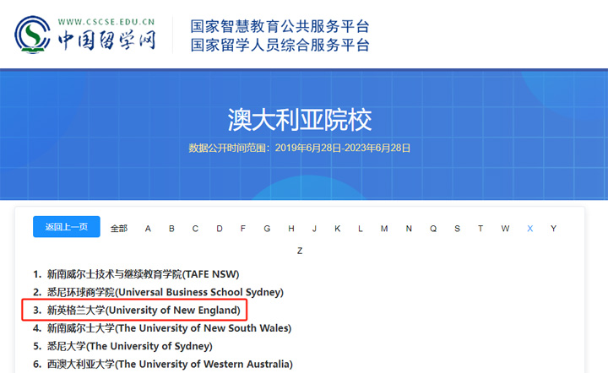Select the 全部 filter tab
The image size is (608, 373).
click(x=119, y=229)
